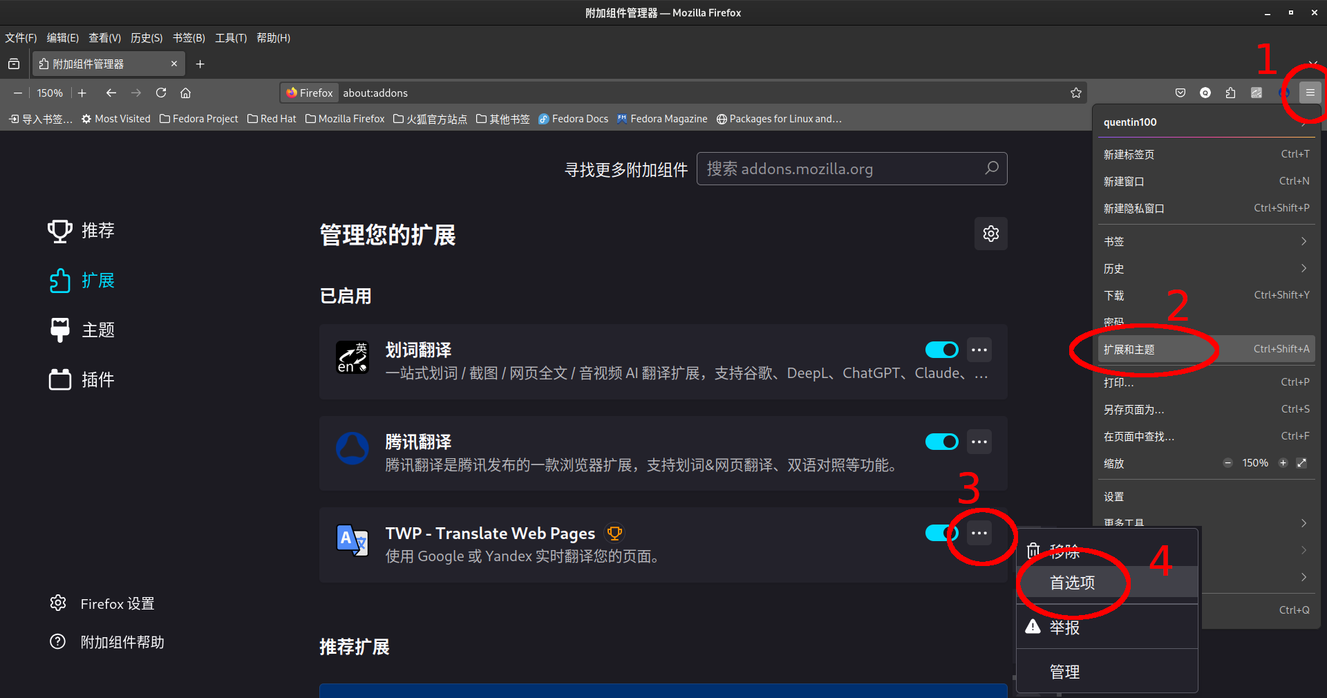Zoom in with the toolbar plus button
This screenshot has height=698, width=1327.
82,93
